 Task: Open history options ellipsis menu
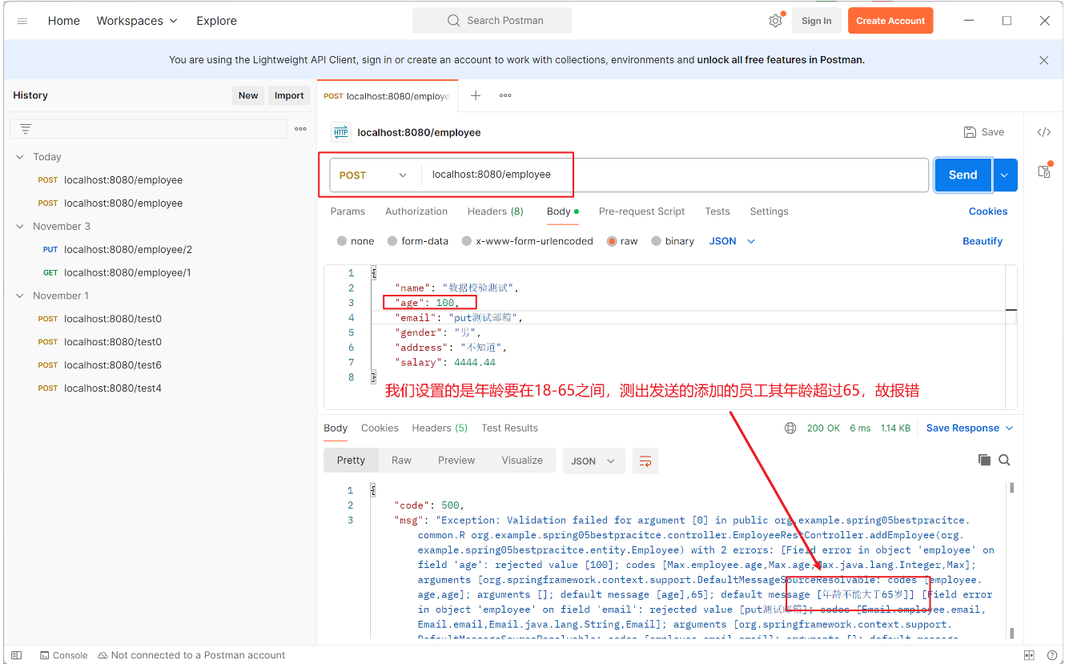[x=300, y=129]
